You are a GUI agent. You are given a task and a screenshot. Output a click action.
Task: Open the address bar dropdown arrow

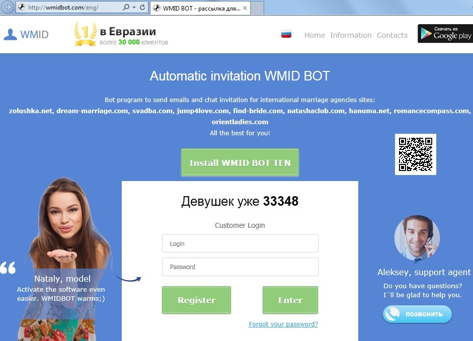click(x=134, y=7)
